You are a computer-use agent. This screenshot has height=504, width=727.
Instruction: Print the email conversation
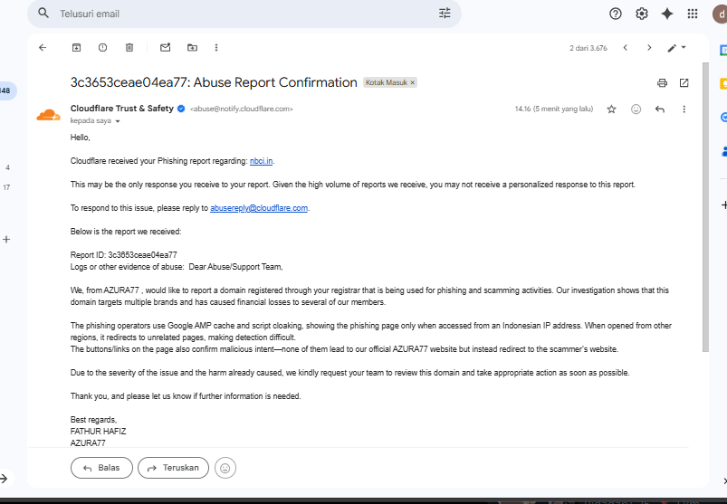[x=662, y=83]
